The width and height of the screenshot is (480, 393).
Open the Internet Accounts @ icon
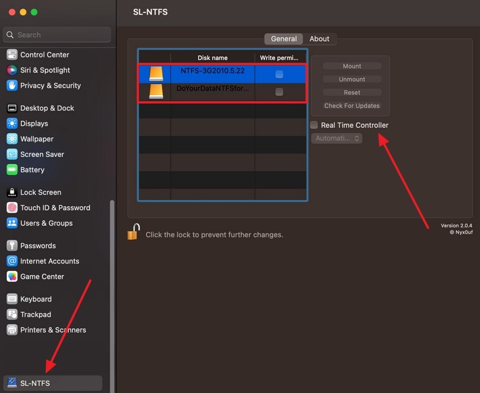point(12,261)
